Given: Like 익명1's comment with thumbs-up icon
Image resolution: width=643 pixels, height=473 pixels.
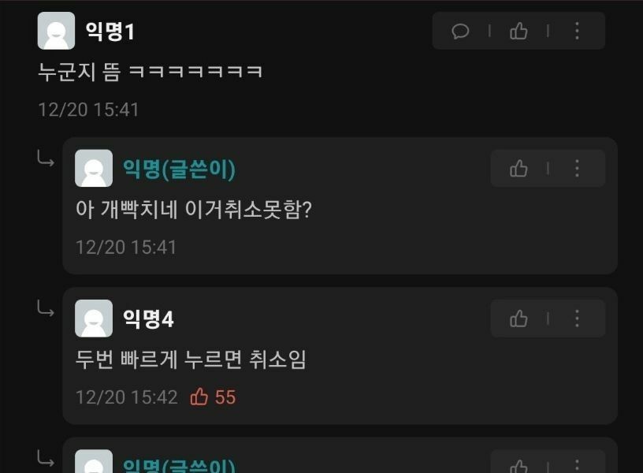Looking at the screenshot, I should coord(518,32).
